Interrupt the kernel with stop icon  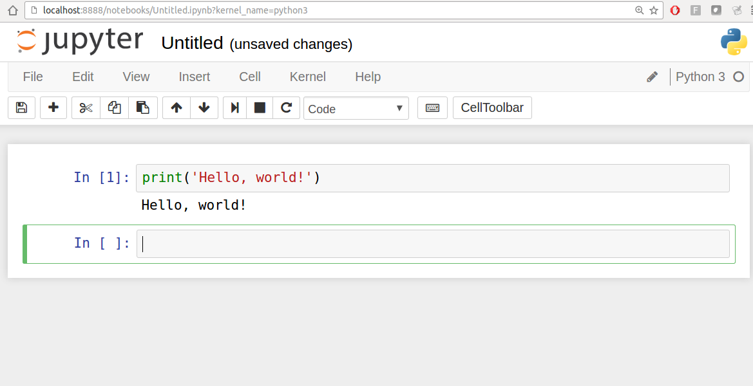(x=260, y=108)
